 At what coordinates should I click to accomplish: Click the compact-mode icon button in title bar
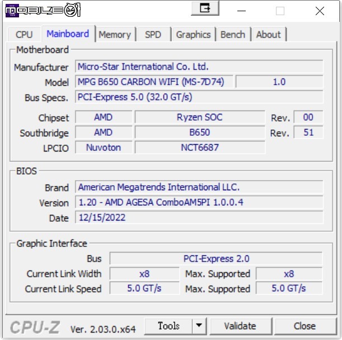click(205, 8)
